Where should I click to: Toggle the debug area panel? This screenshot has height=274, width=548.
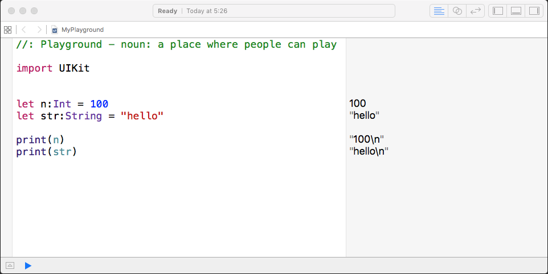point(516,11)
